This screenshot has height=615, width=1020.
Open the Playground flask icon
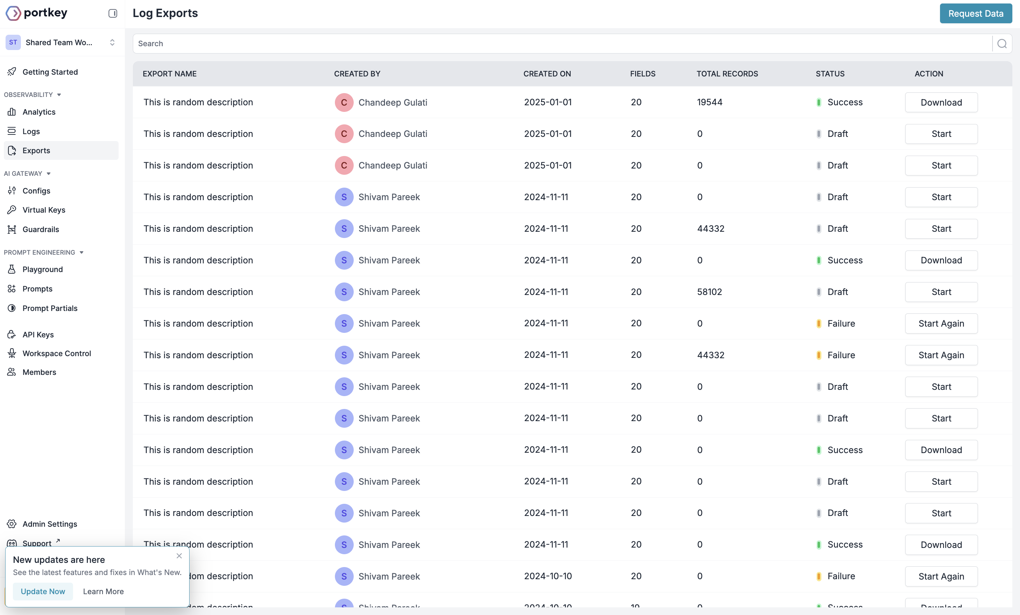point(12,269)
